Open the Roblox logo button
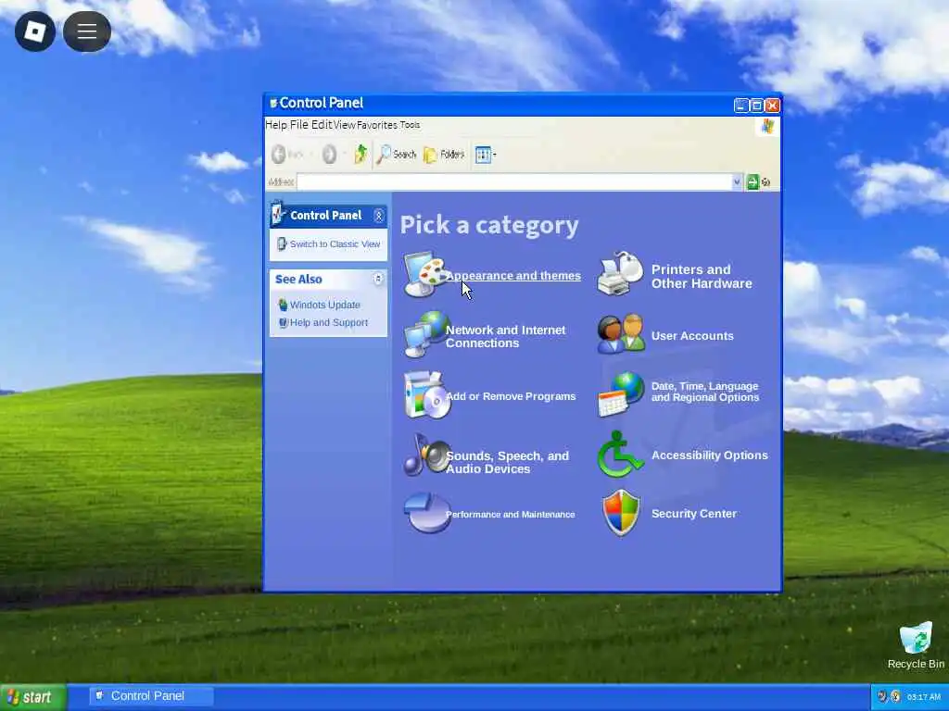Screen dimensions: 949x711 coord(35,31)
